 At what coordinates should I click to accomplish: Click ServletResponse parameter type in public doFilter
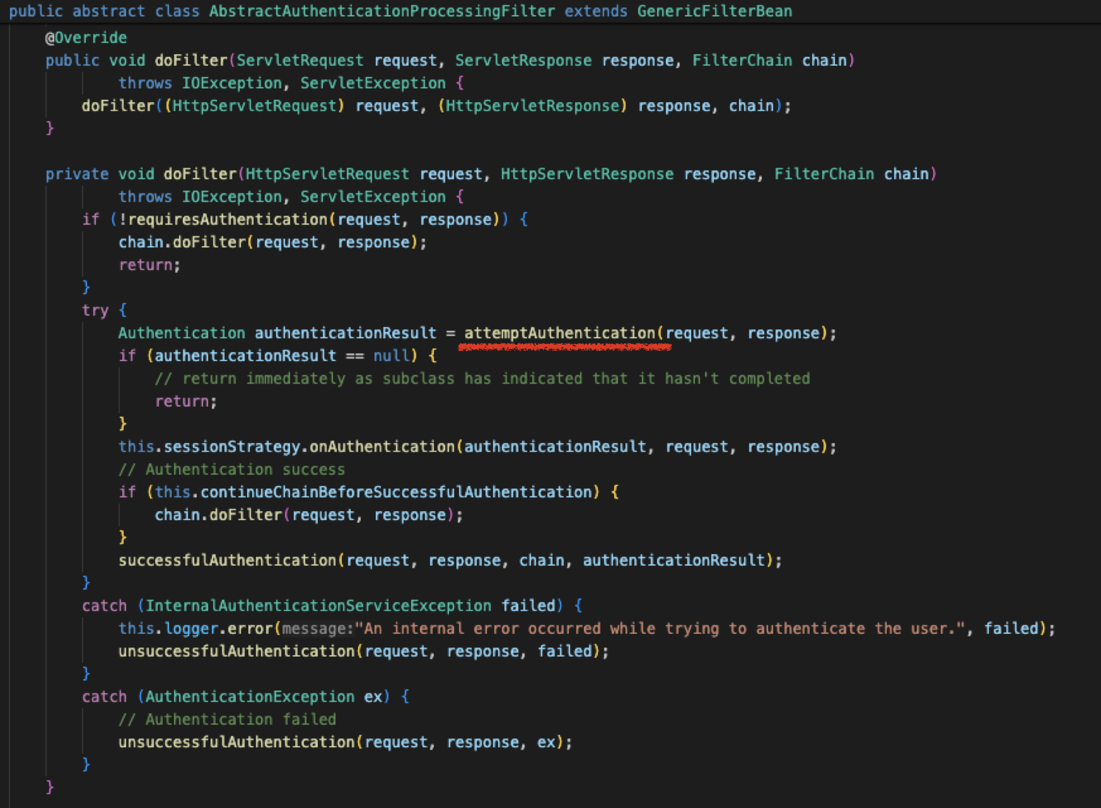click(x=523, y=60)
